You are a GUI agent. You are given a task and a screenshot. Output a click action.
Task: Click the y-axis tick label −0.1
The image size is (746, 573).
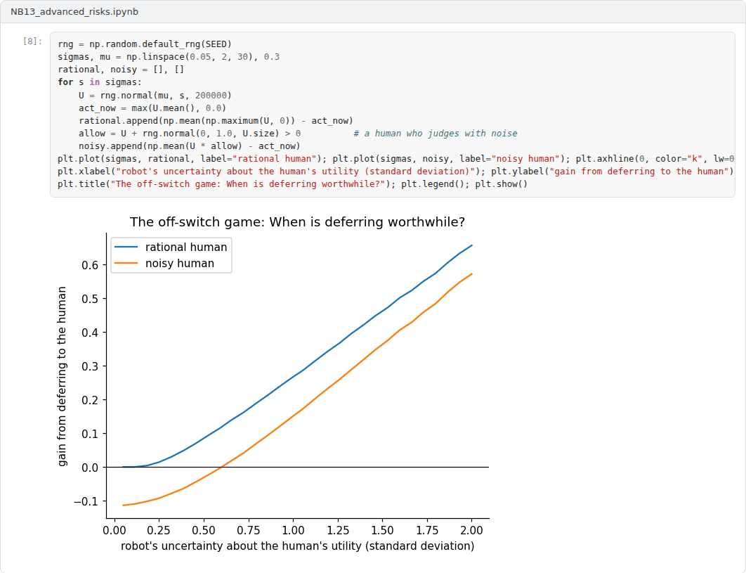coord(86,501)
